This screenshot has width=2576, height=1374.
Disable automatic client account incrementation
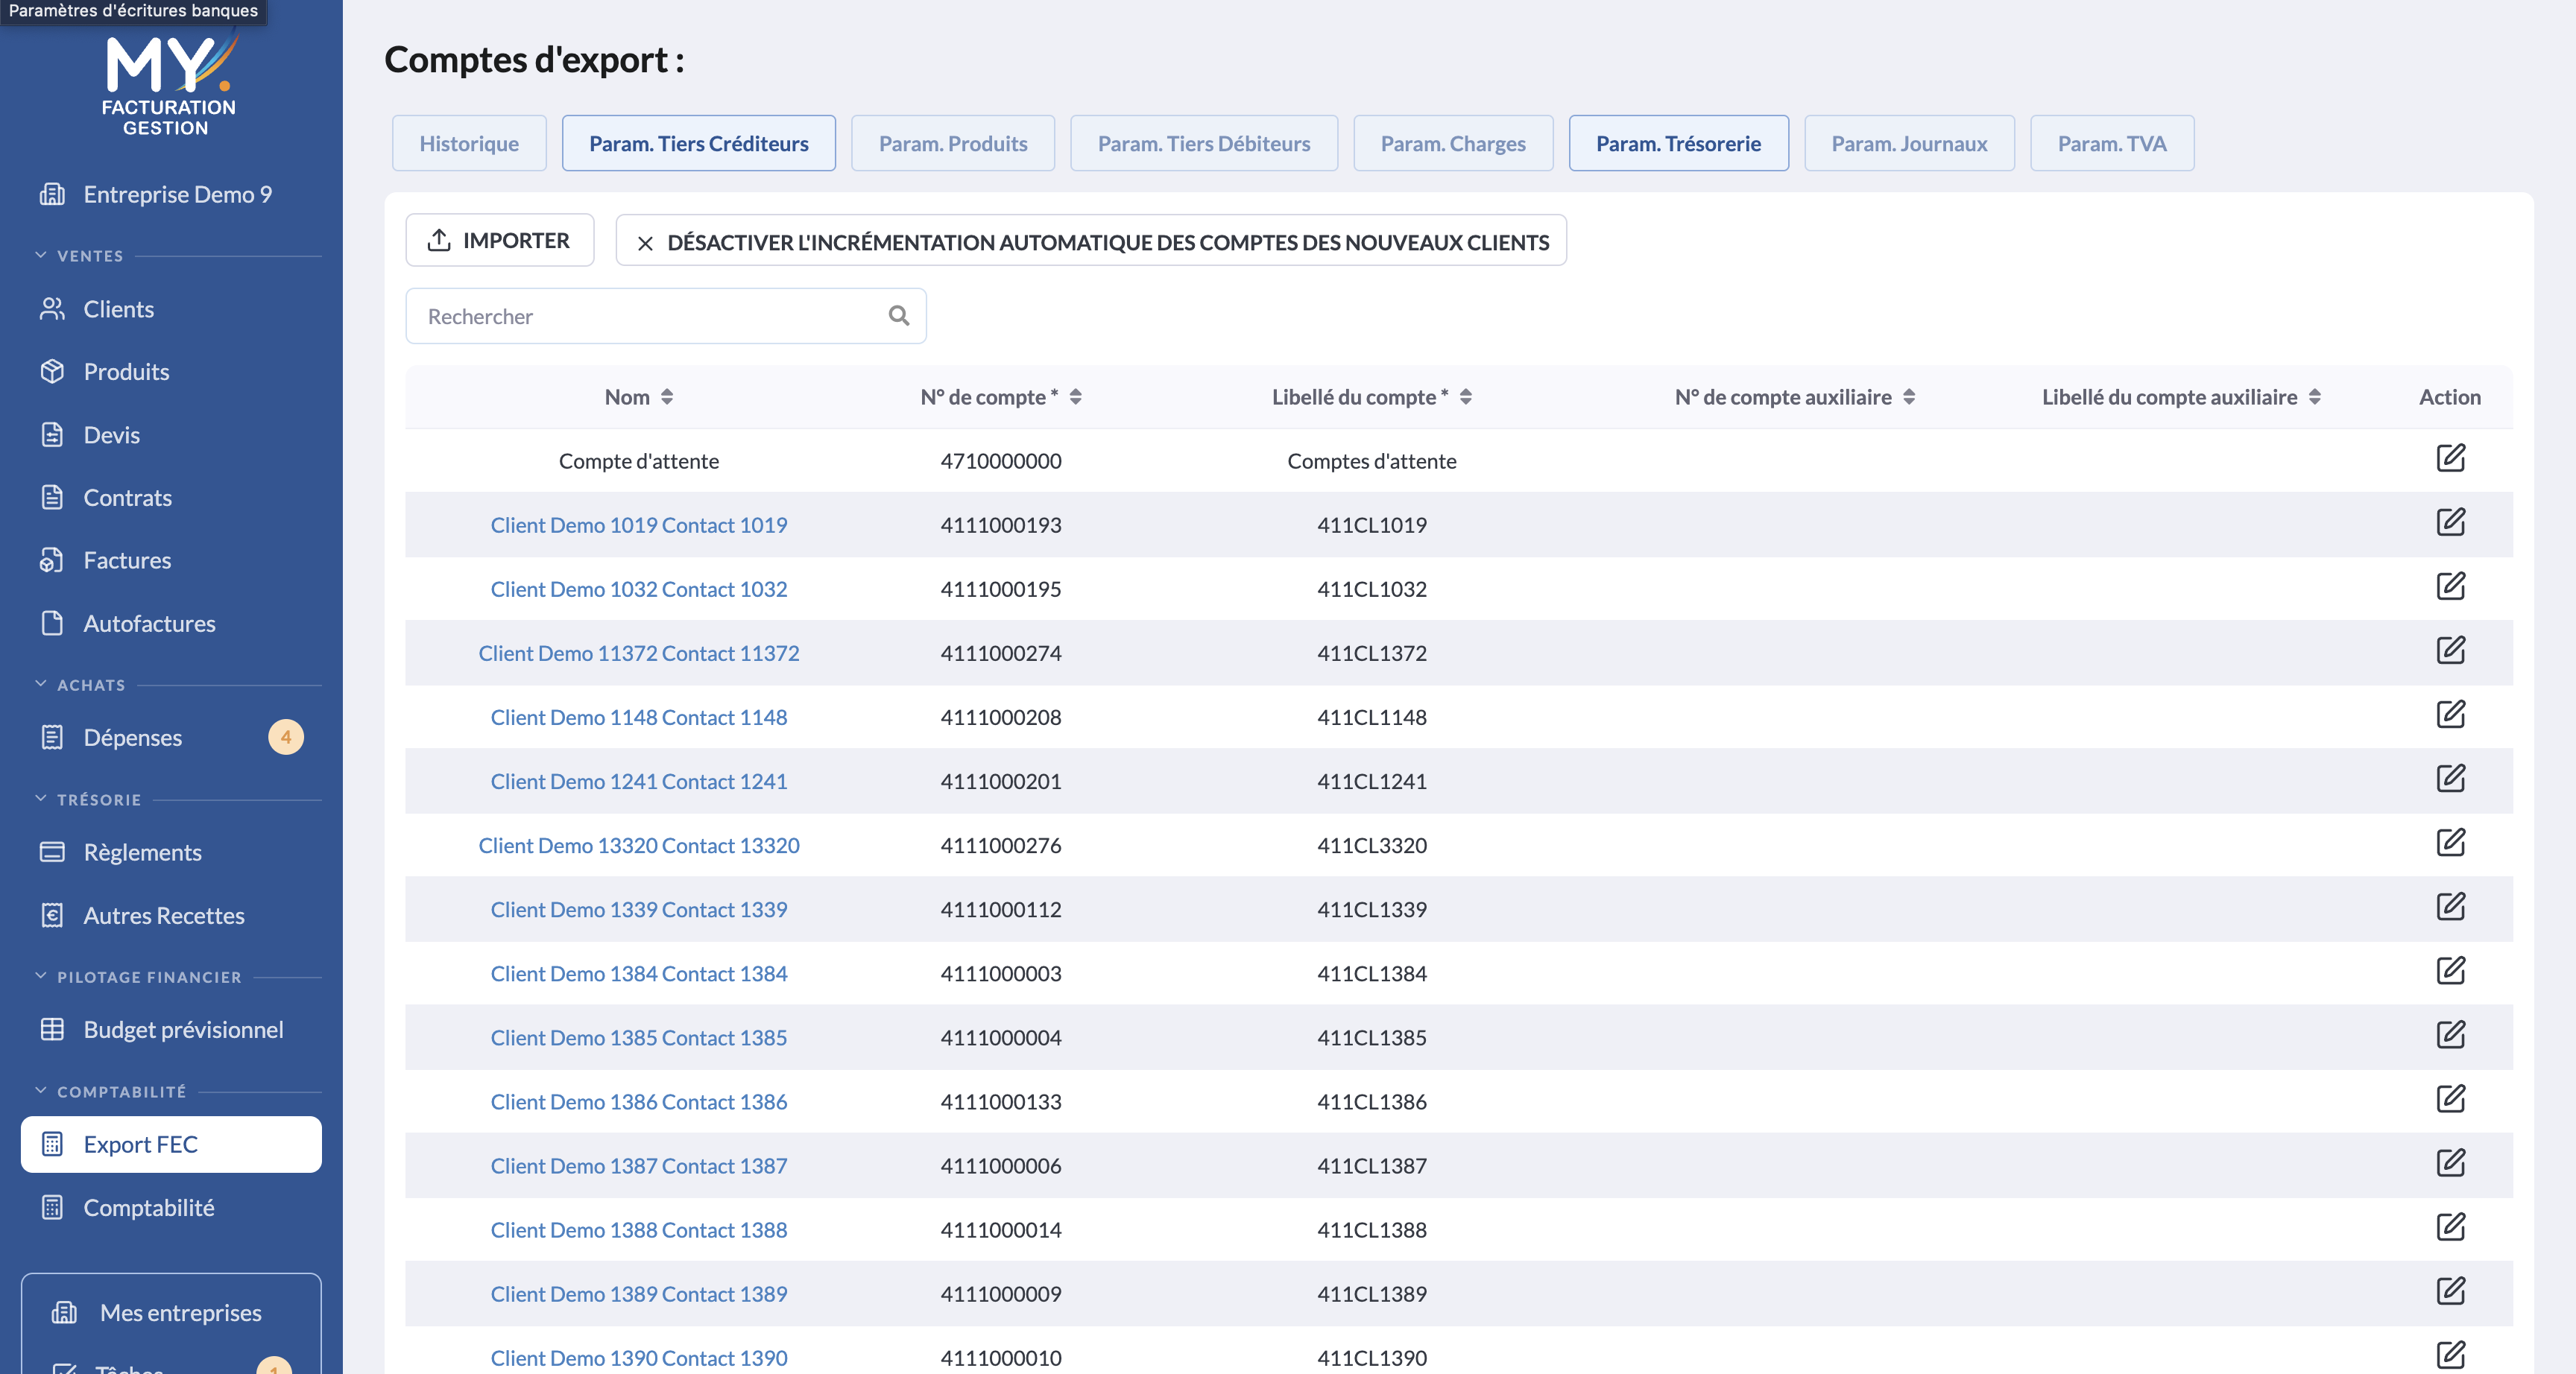1091,241
